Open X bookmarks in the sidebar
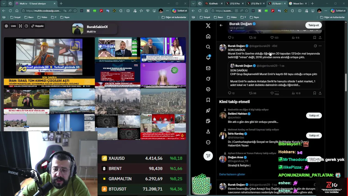 point(208,100)
